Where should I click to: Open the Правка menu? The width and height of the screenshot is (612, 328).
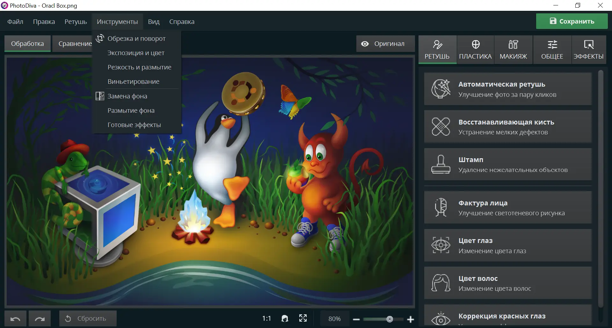pyautogui.click(x=44, y=22)
